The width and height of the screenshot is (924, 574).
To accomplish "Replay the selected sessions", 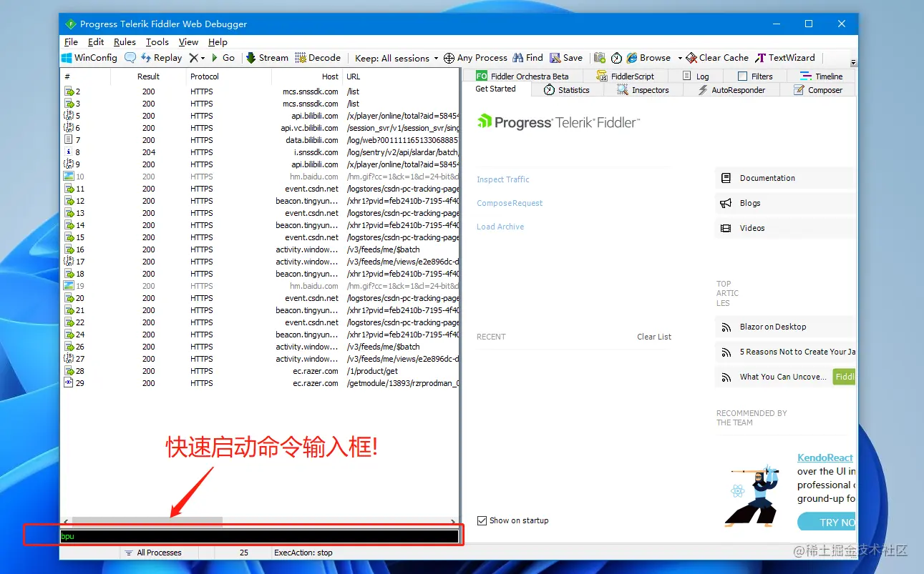I will pos(162,58).
